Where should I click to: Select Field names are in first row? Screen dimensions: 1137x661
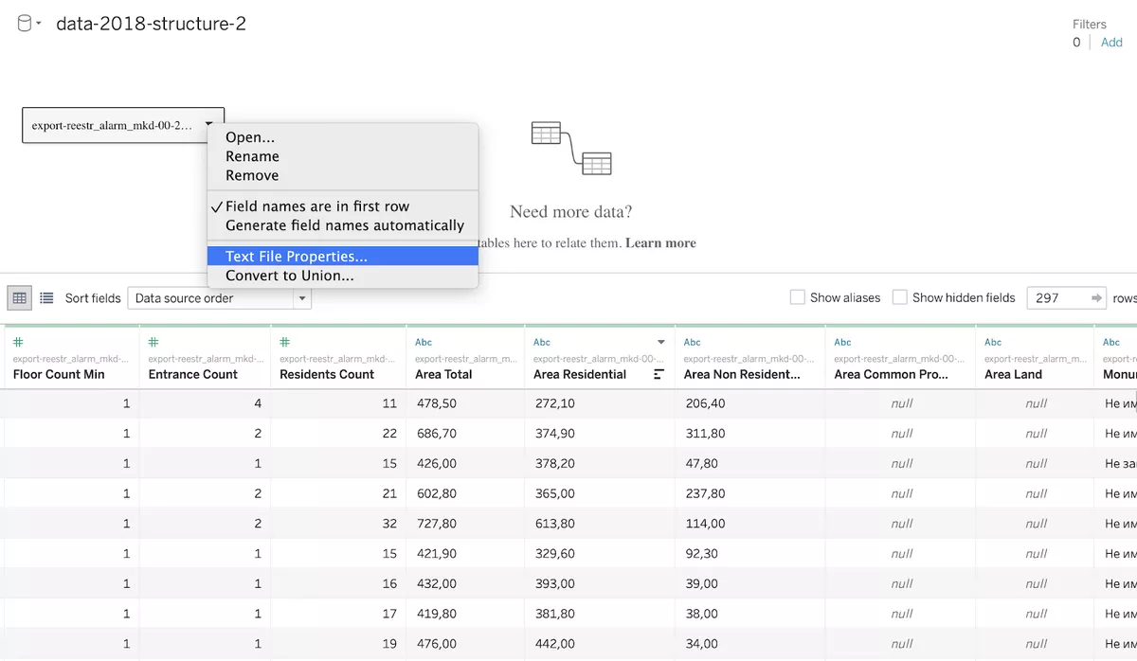pyautogui.click(x=317, y=206)
